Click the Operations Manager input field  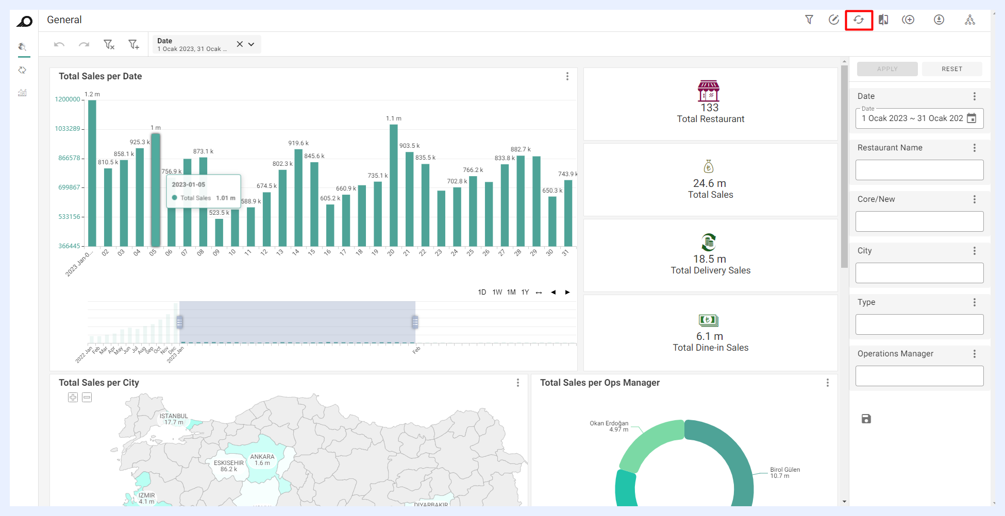coord(919,376)
